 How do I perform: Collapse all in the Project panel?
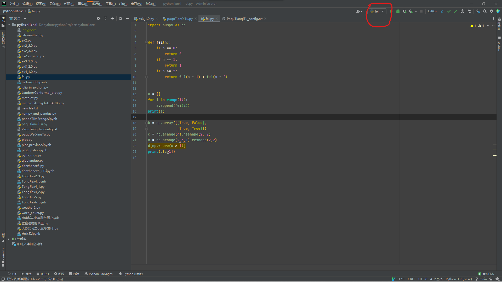[x=112, y=19]
